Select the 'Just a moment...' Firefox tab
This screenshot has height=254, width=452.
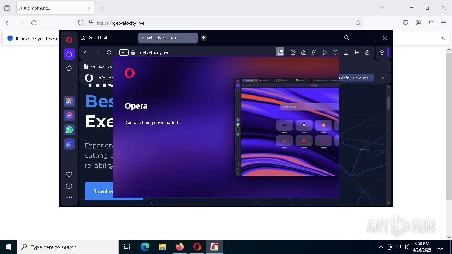pos(55,8)
